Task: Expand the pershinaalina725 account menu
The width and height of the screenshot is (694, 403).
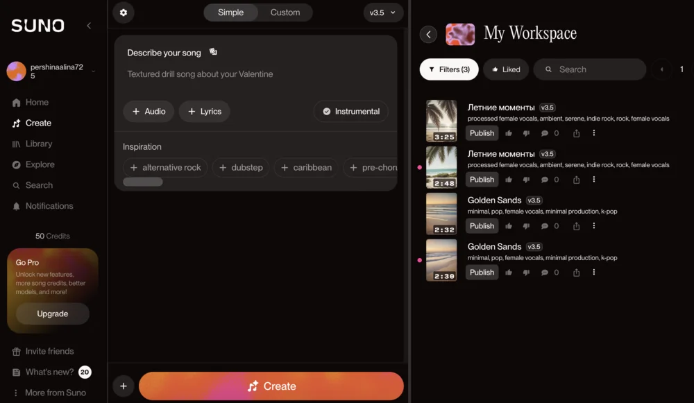Action: pos(93,71)
